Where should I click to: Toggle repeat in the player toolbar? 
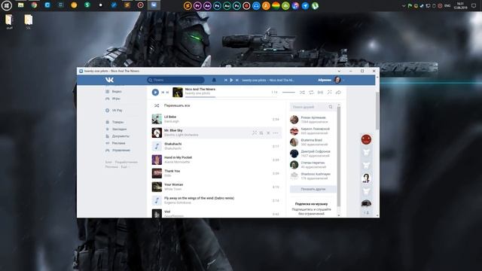click(x=311, y=92)
